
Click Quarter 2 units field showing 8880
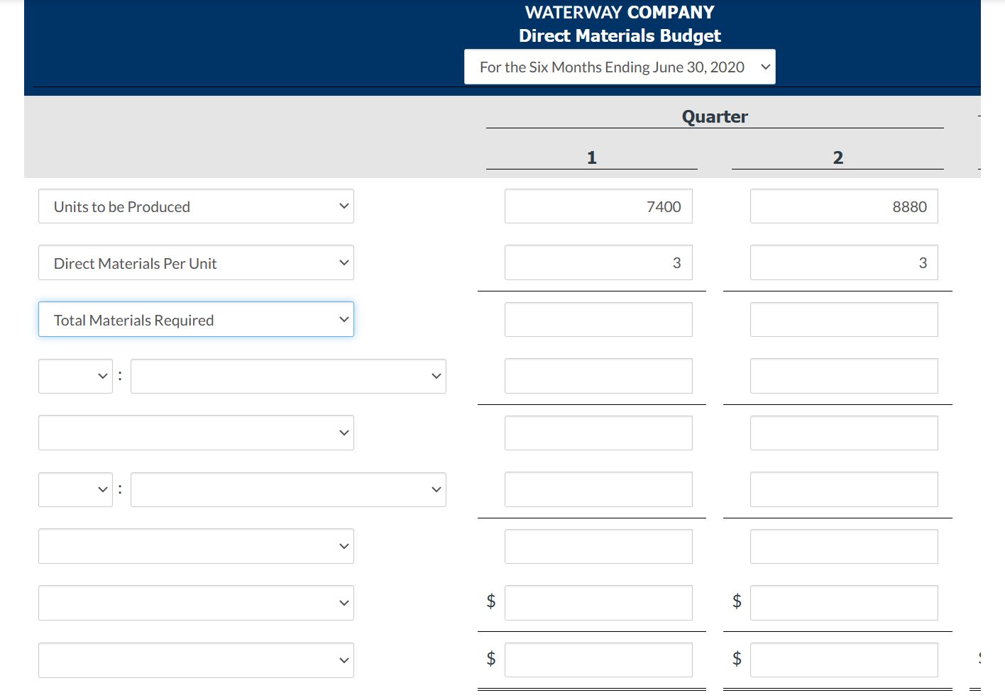click(x=844, y=206)
